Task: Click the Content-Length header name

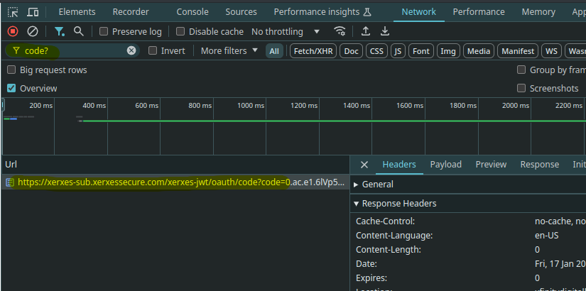Action: pyautogui.click(x=389, y=250)
